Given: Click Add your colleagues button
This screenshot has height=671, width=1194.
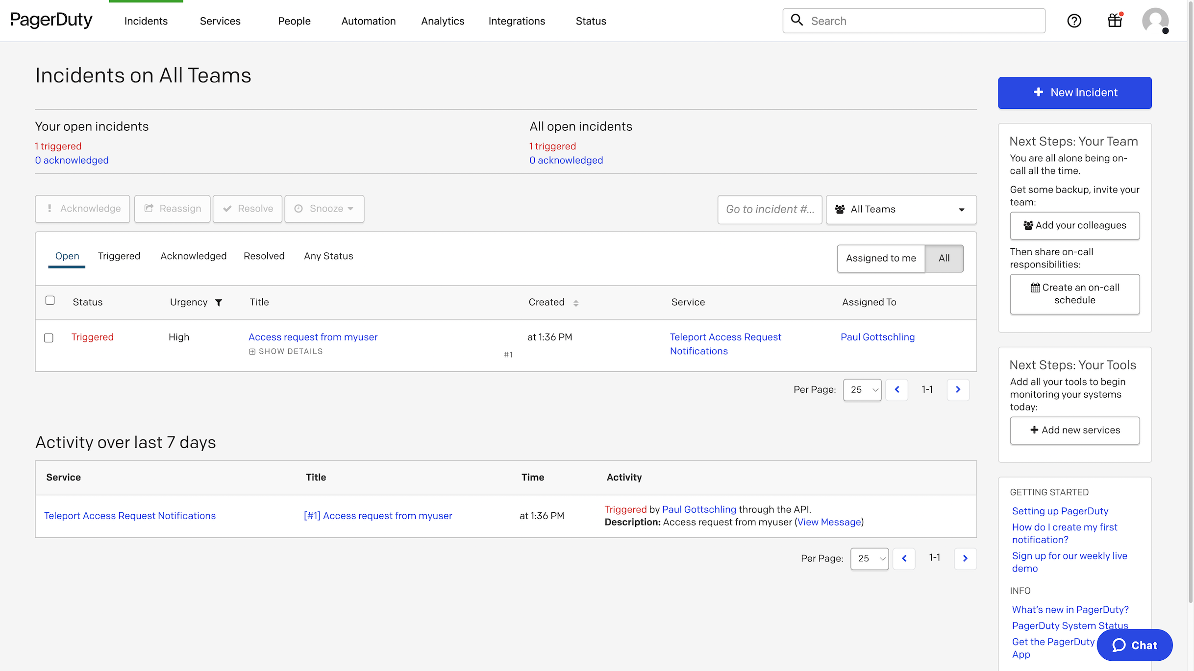Looking at the screenshot, I should tap(1075, 225).
